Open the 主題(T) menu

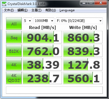coord(36,10)
